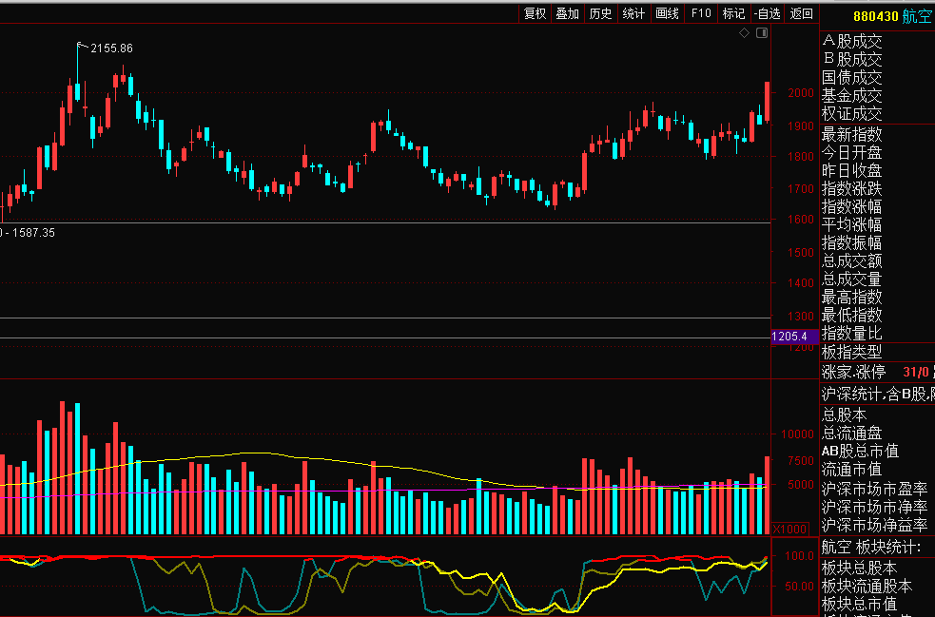Click the X1000 volume scale box
935x617 pixels.
pyautogui.click(x=789, y=529)
